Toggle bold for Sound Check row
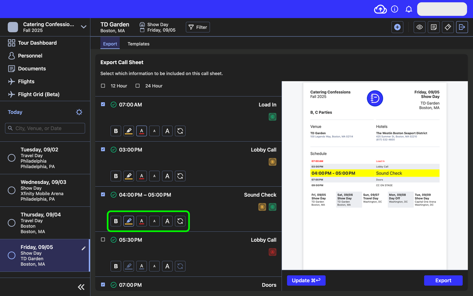Screen dimensions: 473x296 (116, 221)
